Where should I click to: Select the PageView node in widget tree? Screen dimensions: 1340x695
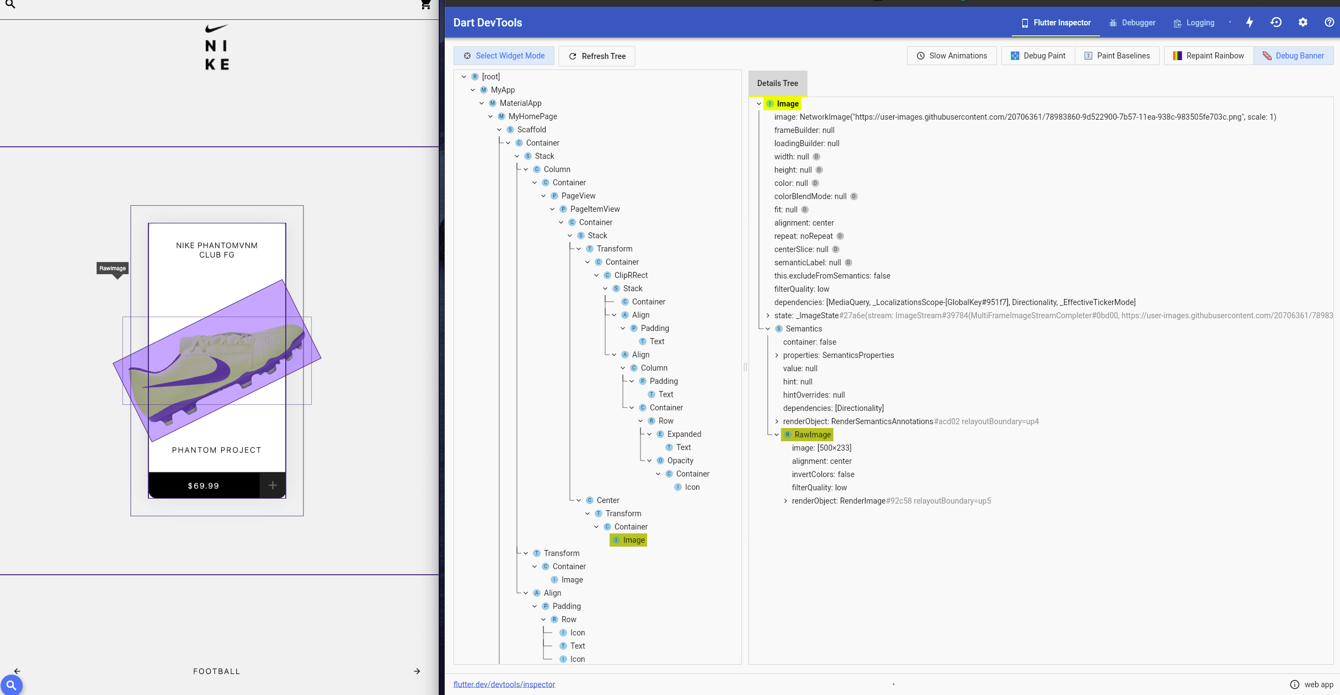pos(578,196)
